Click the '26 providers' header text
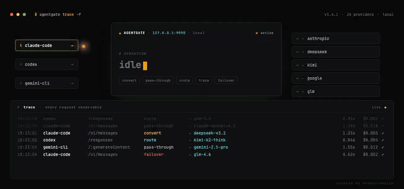Screen dimensions: 404x189 click(360, 14)
